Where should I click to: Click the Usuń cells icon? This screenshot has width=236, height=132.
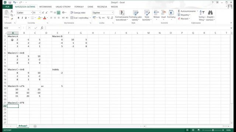tap(163, 12)
